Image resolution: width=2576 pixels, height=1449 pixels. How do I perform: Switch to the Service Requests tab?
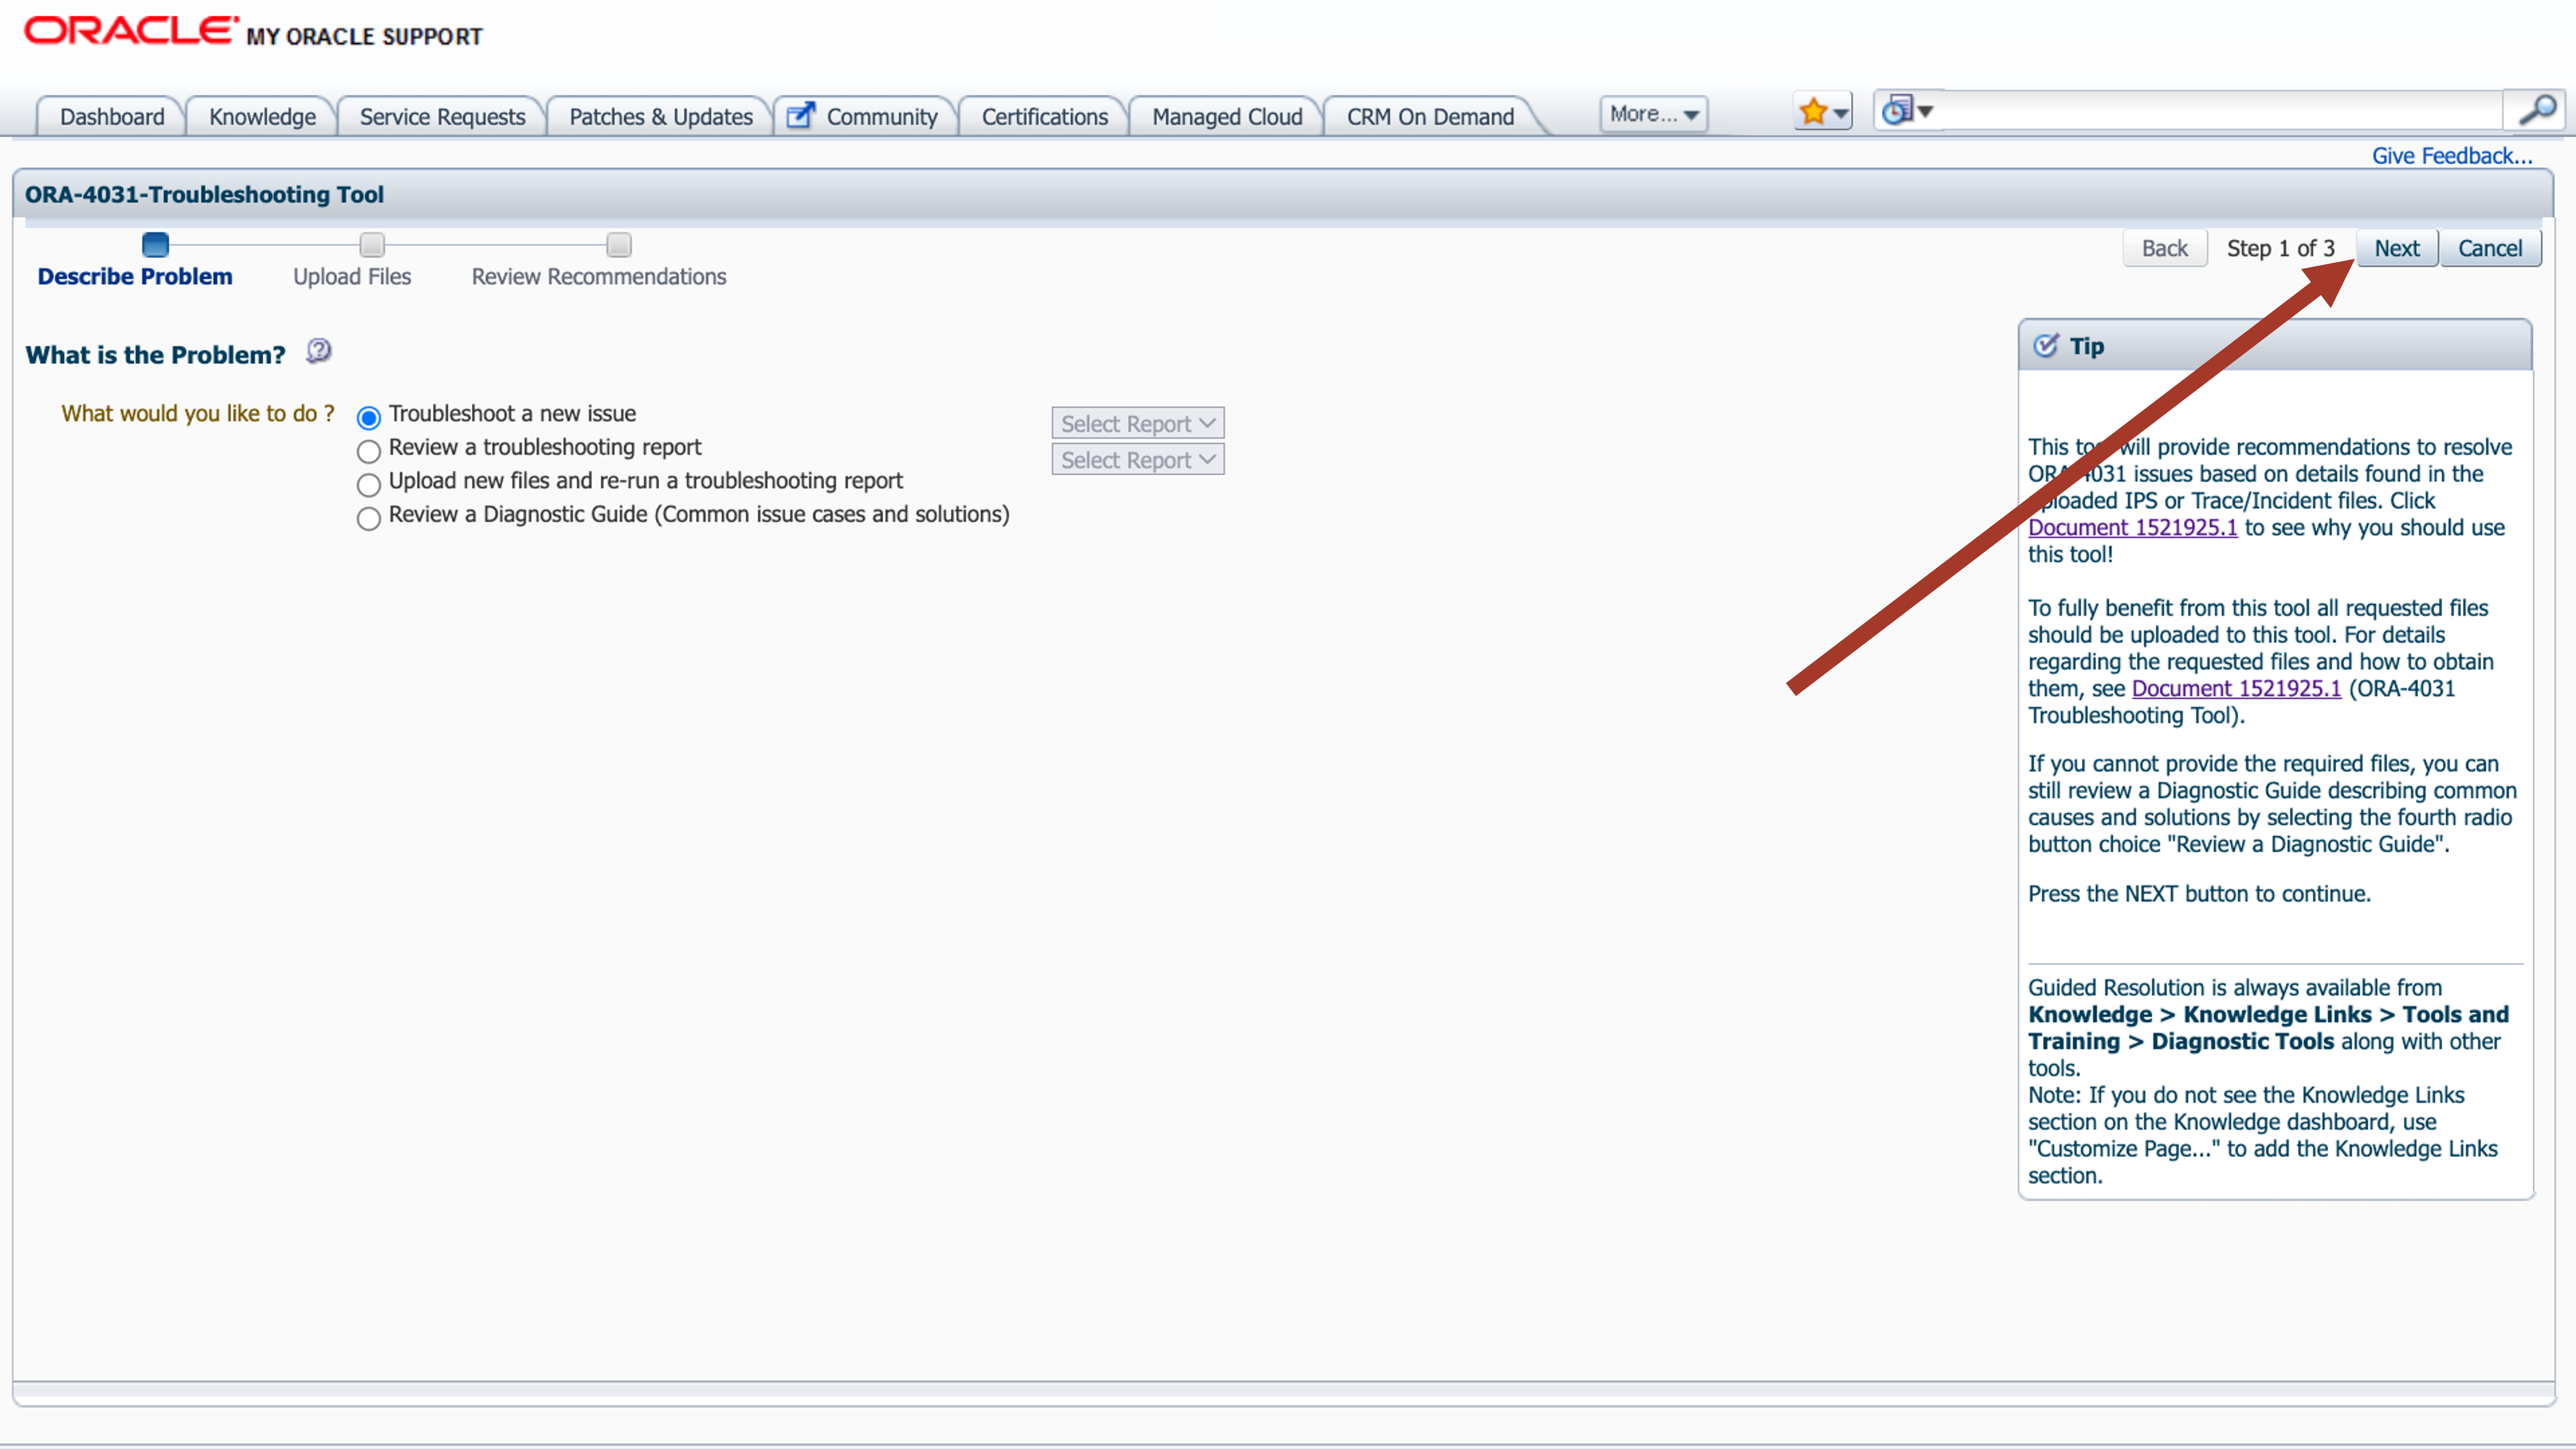[x=442, y=117]
